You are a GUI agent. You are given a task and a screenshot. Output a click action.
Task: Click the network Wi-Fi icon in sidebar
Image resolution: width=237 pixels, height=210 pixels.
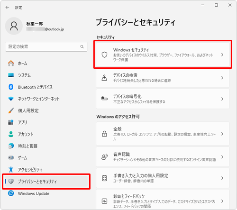click(11, 99)
